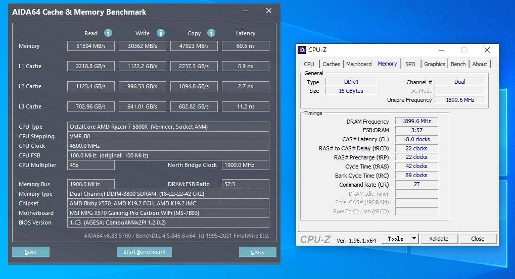The image size is (515, 279).
Task: Close the CPU-Z window with X
Action: (x=487, y=50)
